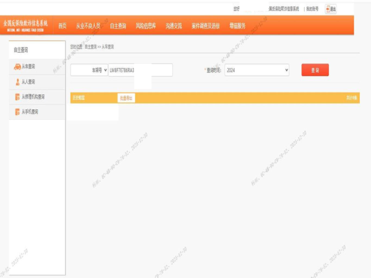The width and height of the screenshot is (371, 278).
Task: Click the person icon beside 从人查询
Action: point(17,82)
